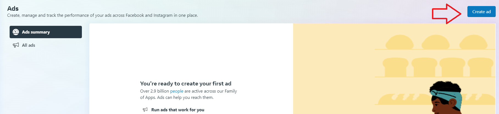Click the baguette left of the baker
The height and width of the screenshot is (114, 499).
tap(403, 99)
